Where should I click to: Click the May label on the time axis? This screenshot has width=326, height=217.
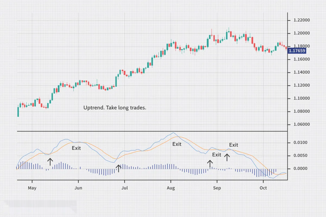pos(32,188)
